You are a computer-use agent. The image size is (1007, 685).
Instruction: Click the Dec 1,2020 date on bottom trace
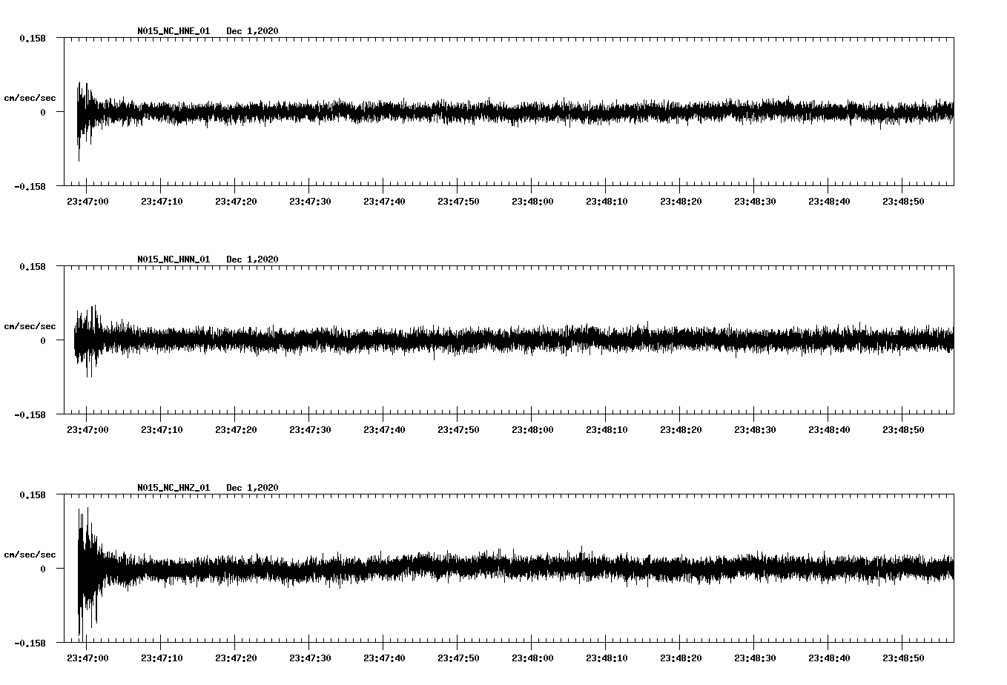tap(254, 488)
